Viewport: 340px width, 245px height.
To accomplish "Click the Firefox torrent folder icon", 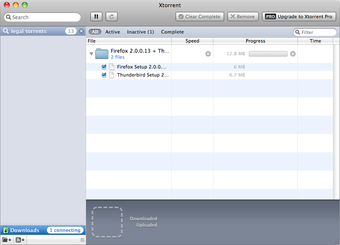I will point(102,54).
